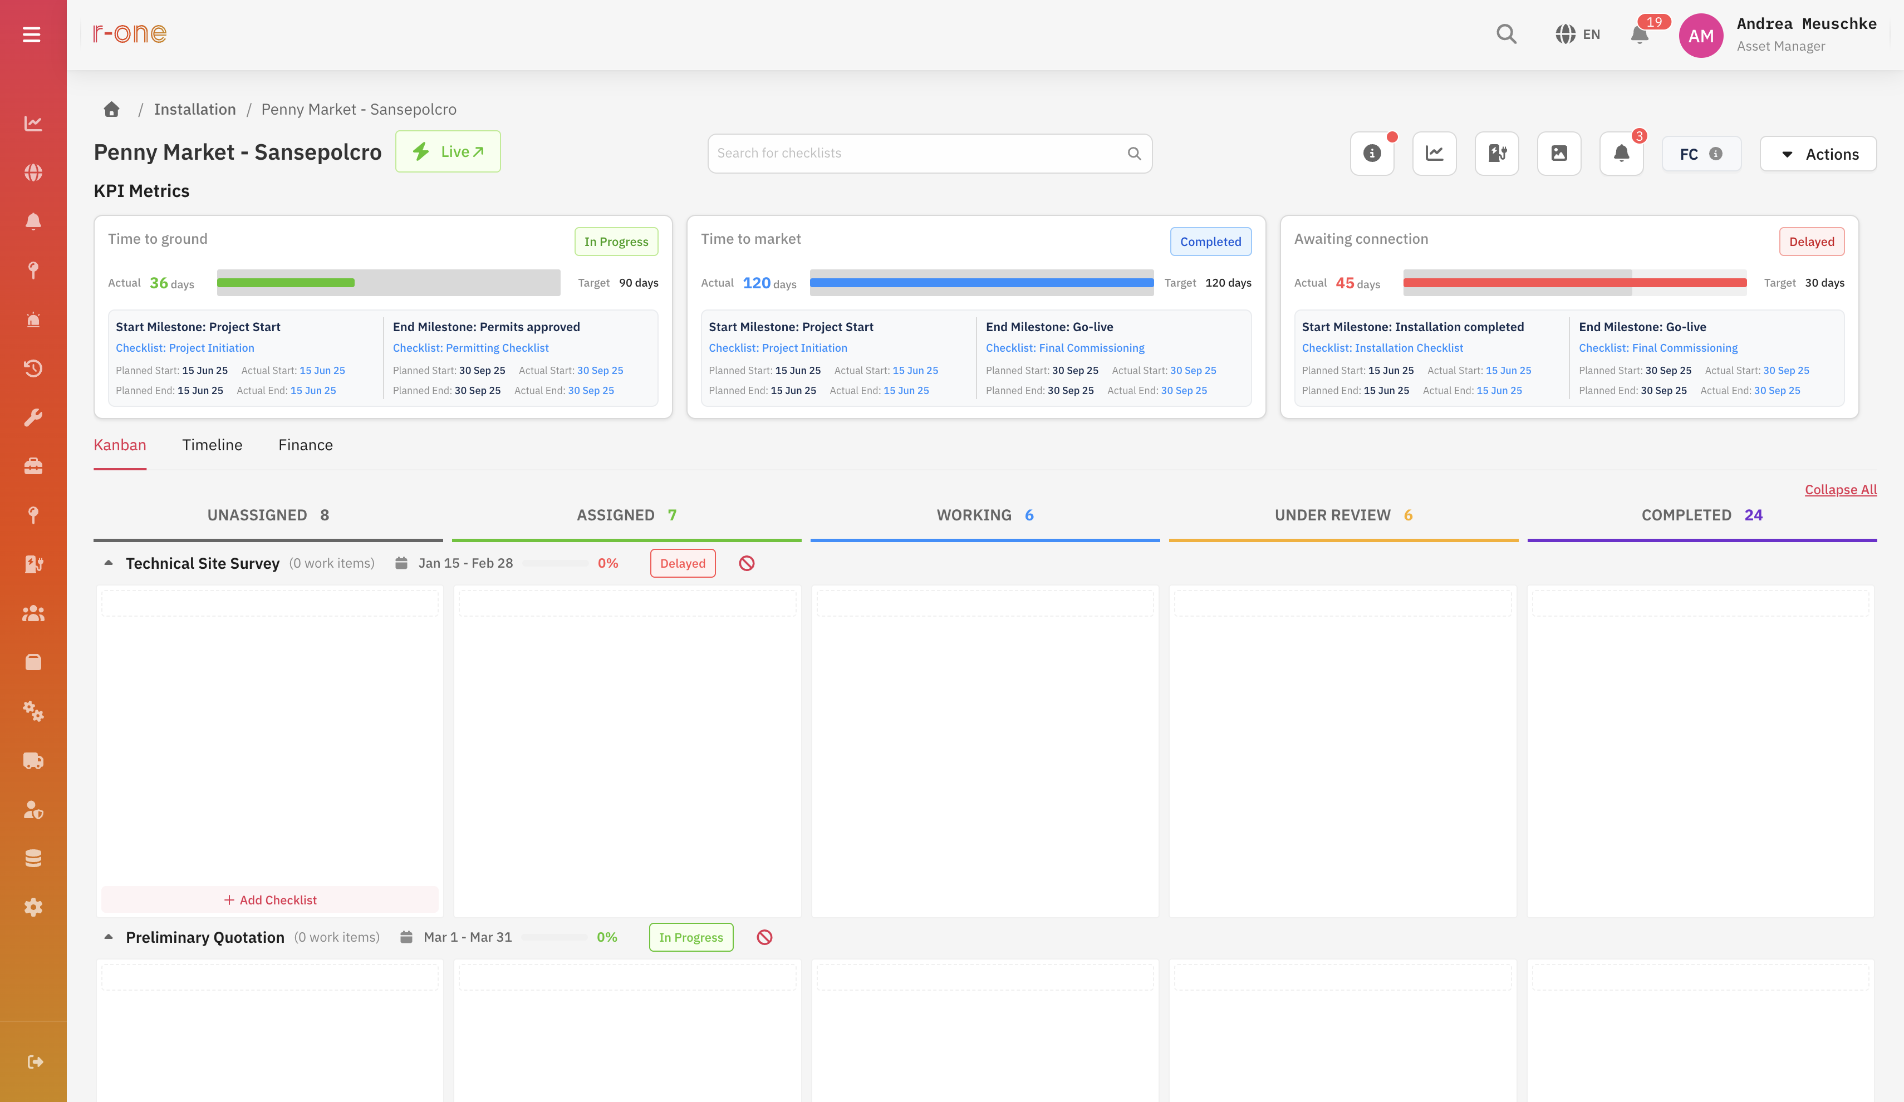Open the image gallery toolbar button
Image resolution: width=1904 pixels, height=1102 pixels.
pyautogui.click(x=1559, y=153)
